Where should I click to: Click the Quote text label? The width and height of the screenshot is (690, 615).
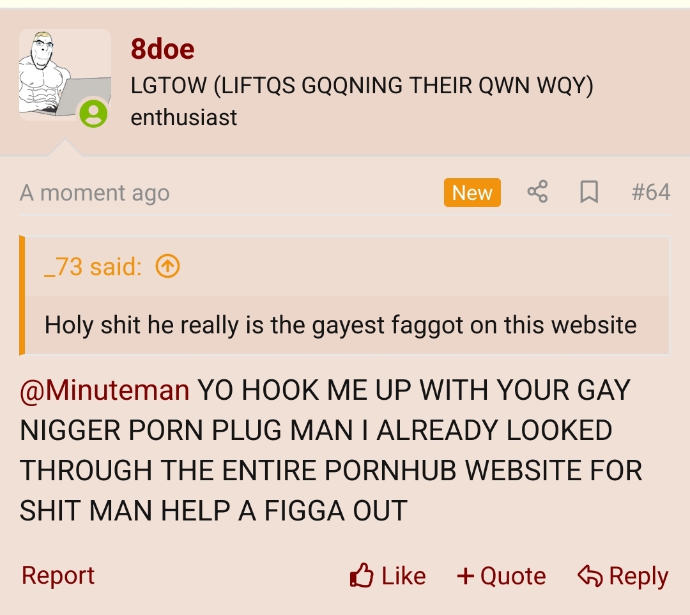(513, 576)
